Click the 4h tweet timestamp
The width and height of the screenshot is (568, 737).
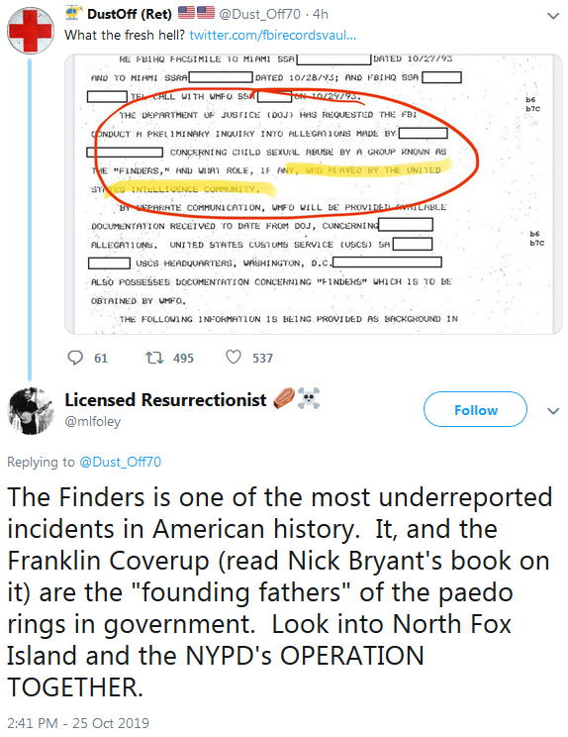click(x=321, y=14)
